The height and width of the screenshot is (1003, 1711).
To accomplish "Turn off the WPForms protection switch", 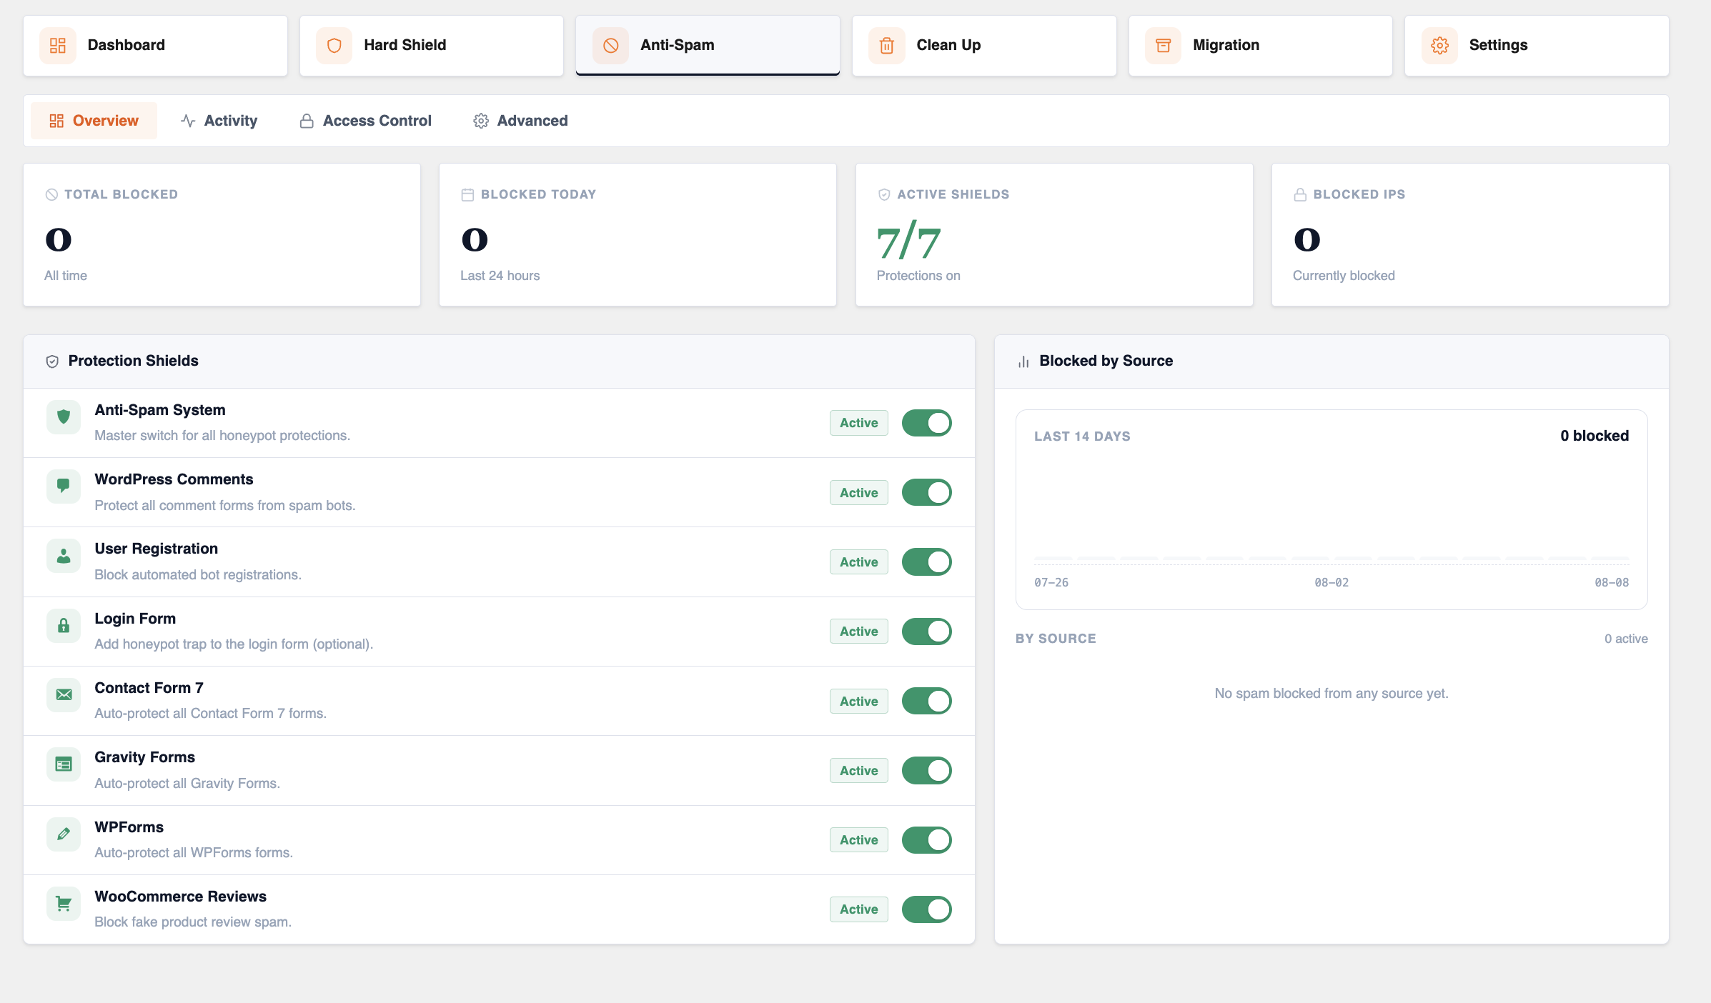I will pos(926,840).
